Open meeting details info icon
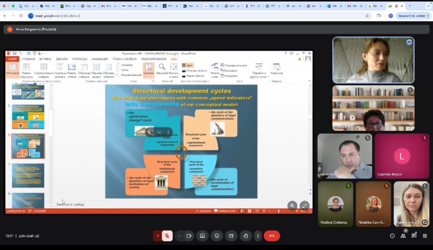 coord(392,236)
